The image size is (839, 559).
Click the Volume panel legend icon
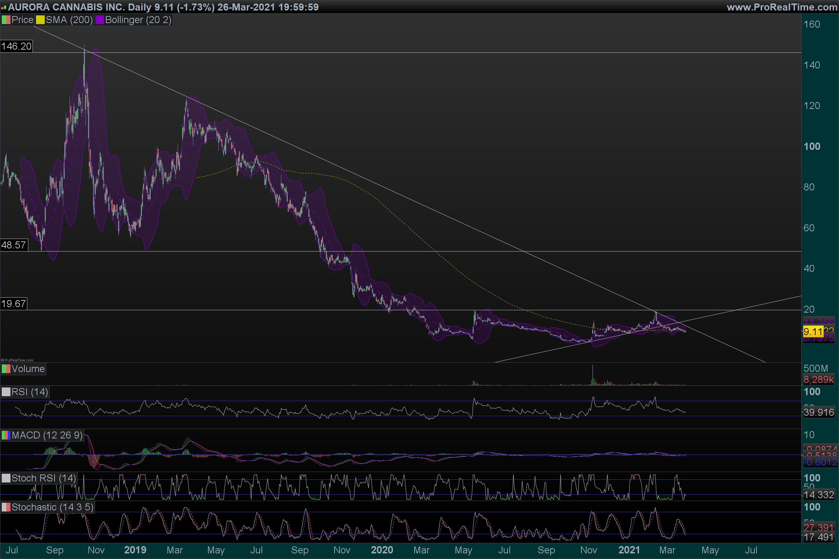6,369
